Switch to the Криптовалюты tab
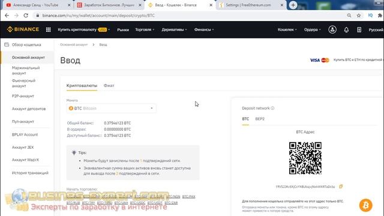Viewport: 384px width, 216px height. click(82, 85)
